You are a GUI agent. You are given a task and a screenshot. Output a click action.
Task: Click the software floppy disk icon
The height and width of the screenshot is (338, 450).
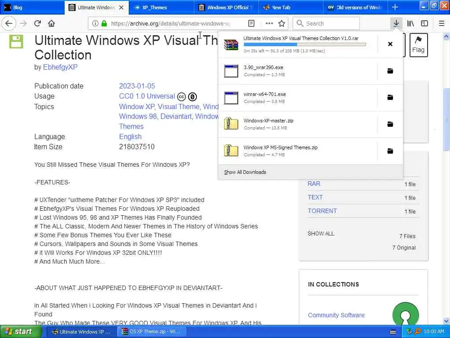pyautogui.click(x=16, y=42)
